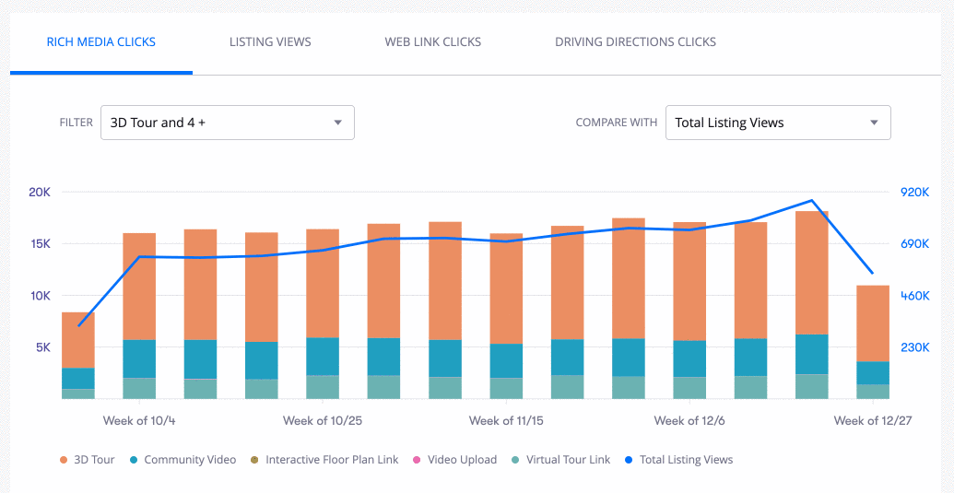Toggle the Community Video legend series
954x493 pixels.
coord(190,460)
